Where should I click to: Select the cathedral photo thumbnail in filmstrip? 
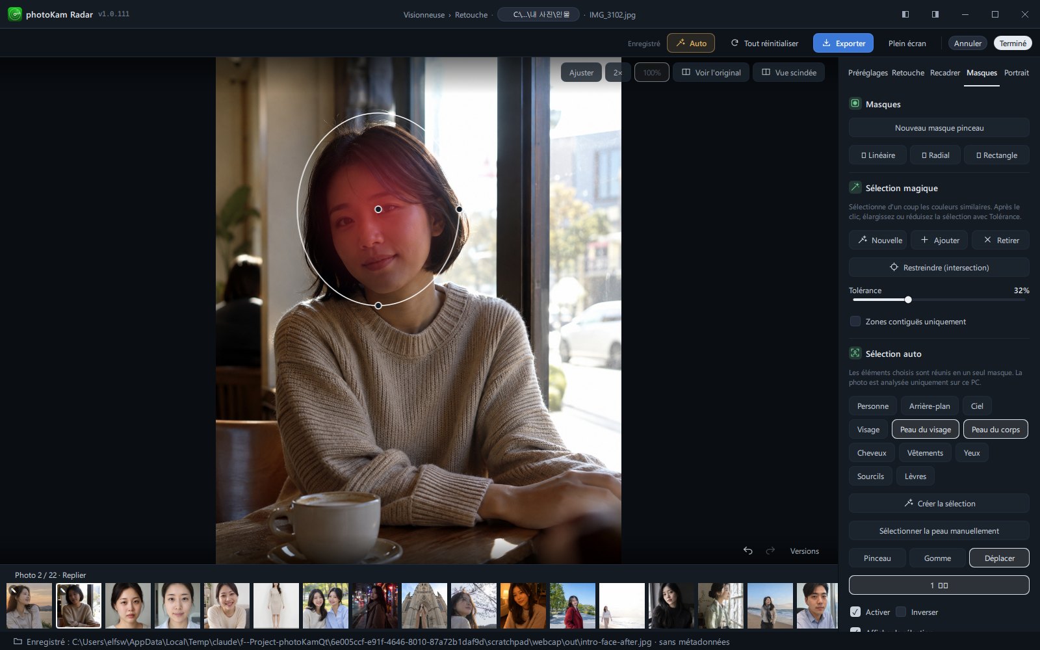click(424, 605)
